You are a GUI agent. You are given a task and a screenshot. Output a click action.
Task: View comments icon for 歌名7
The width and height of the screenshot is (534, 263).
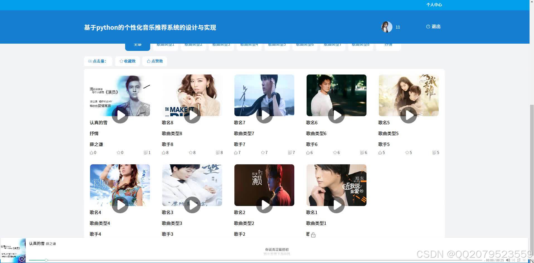tap(290, 153)
